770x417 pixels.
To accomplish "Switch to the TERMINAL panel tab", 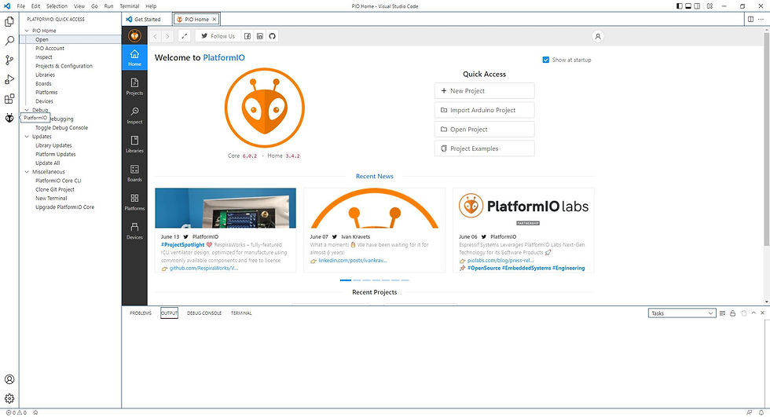I will pyautogui.click(x=241, y=313).
